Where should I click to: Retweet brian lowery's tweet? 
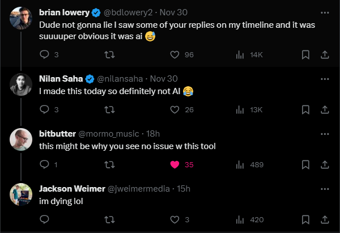click(109, 54)
